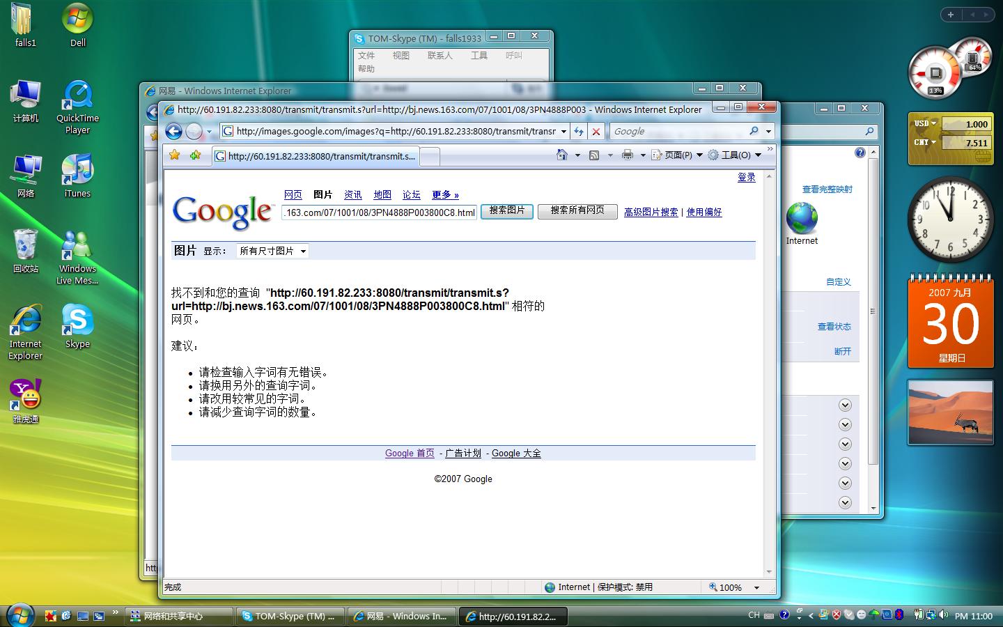Go back using the IE back arrow
The height and width of the screenshot is (627, 1003).
point(173,131)
